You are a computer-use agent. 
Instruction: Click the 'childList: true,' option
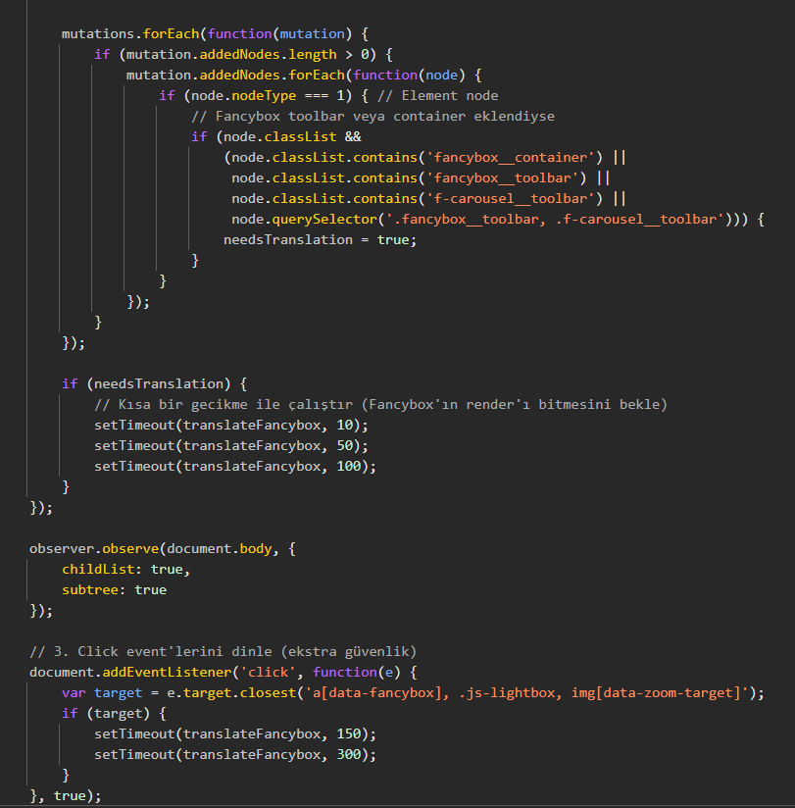click(126, 570)
